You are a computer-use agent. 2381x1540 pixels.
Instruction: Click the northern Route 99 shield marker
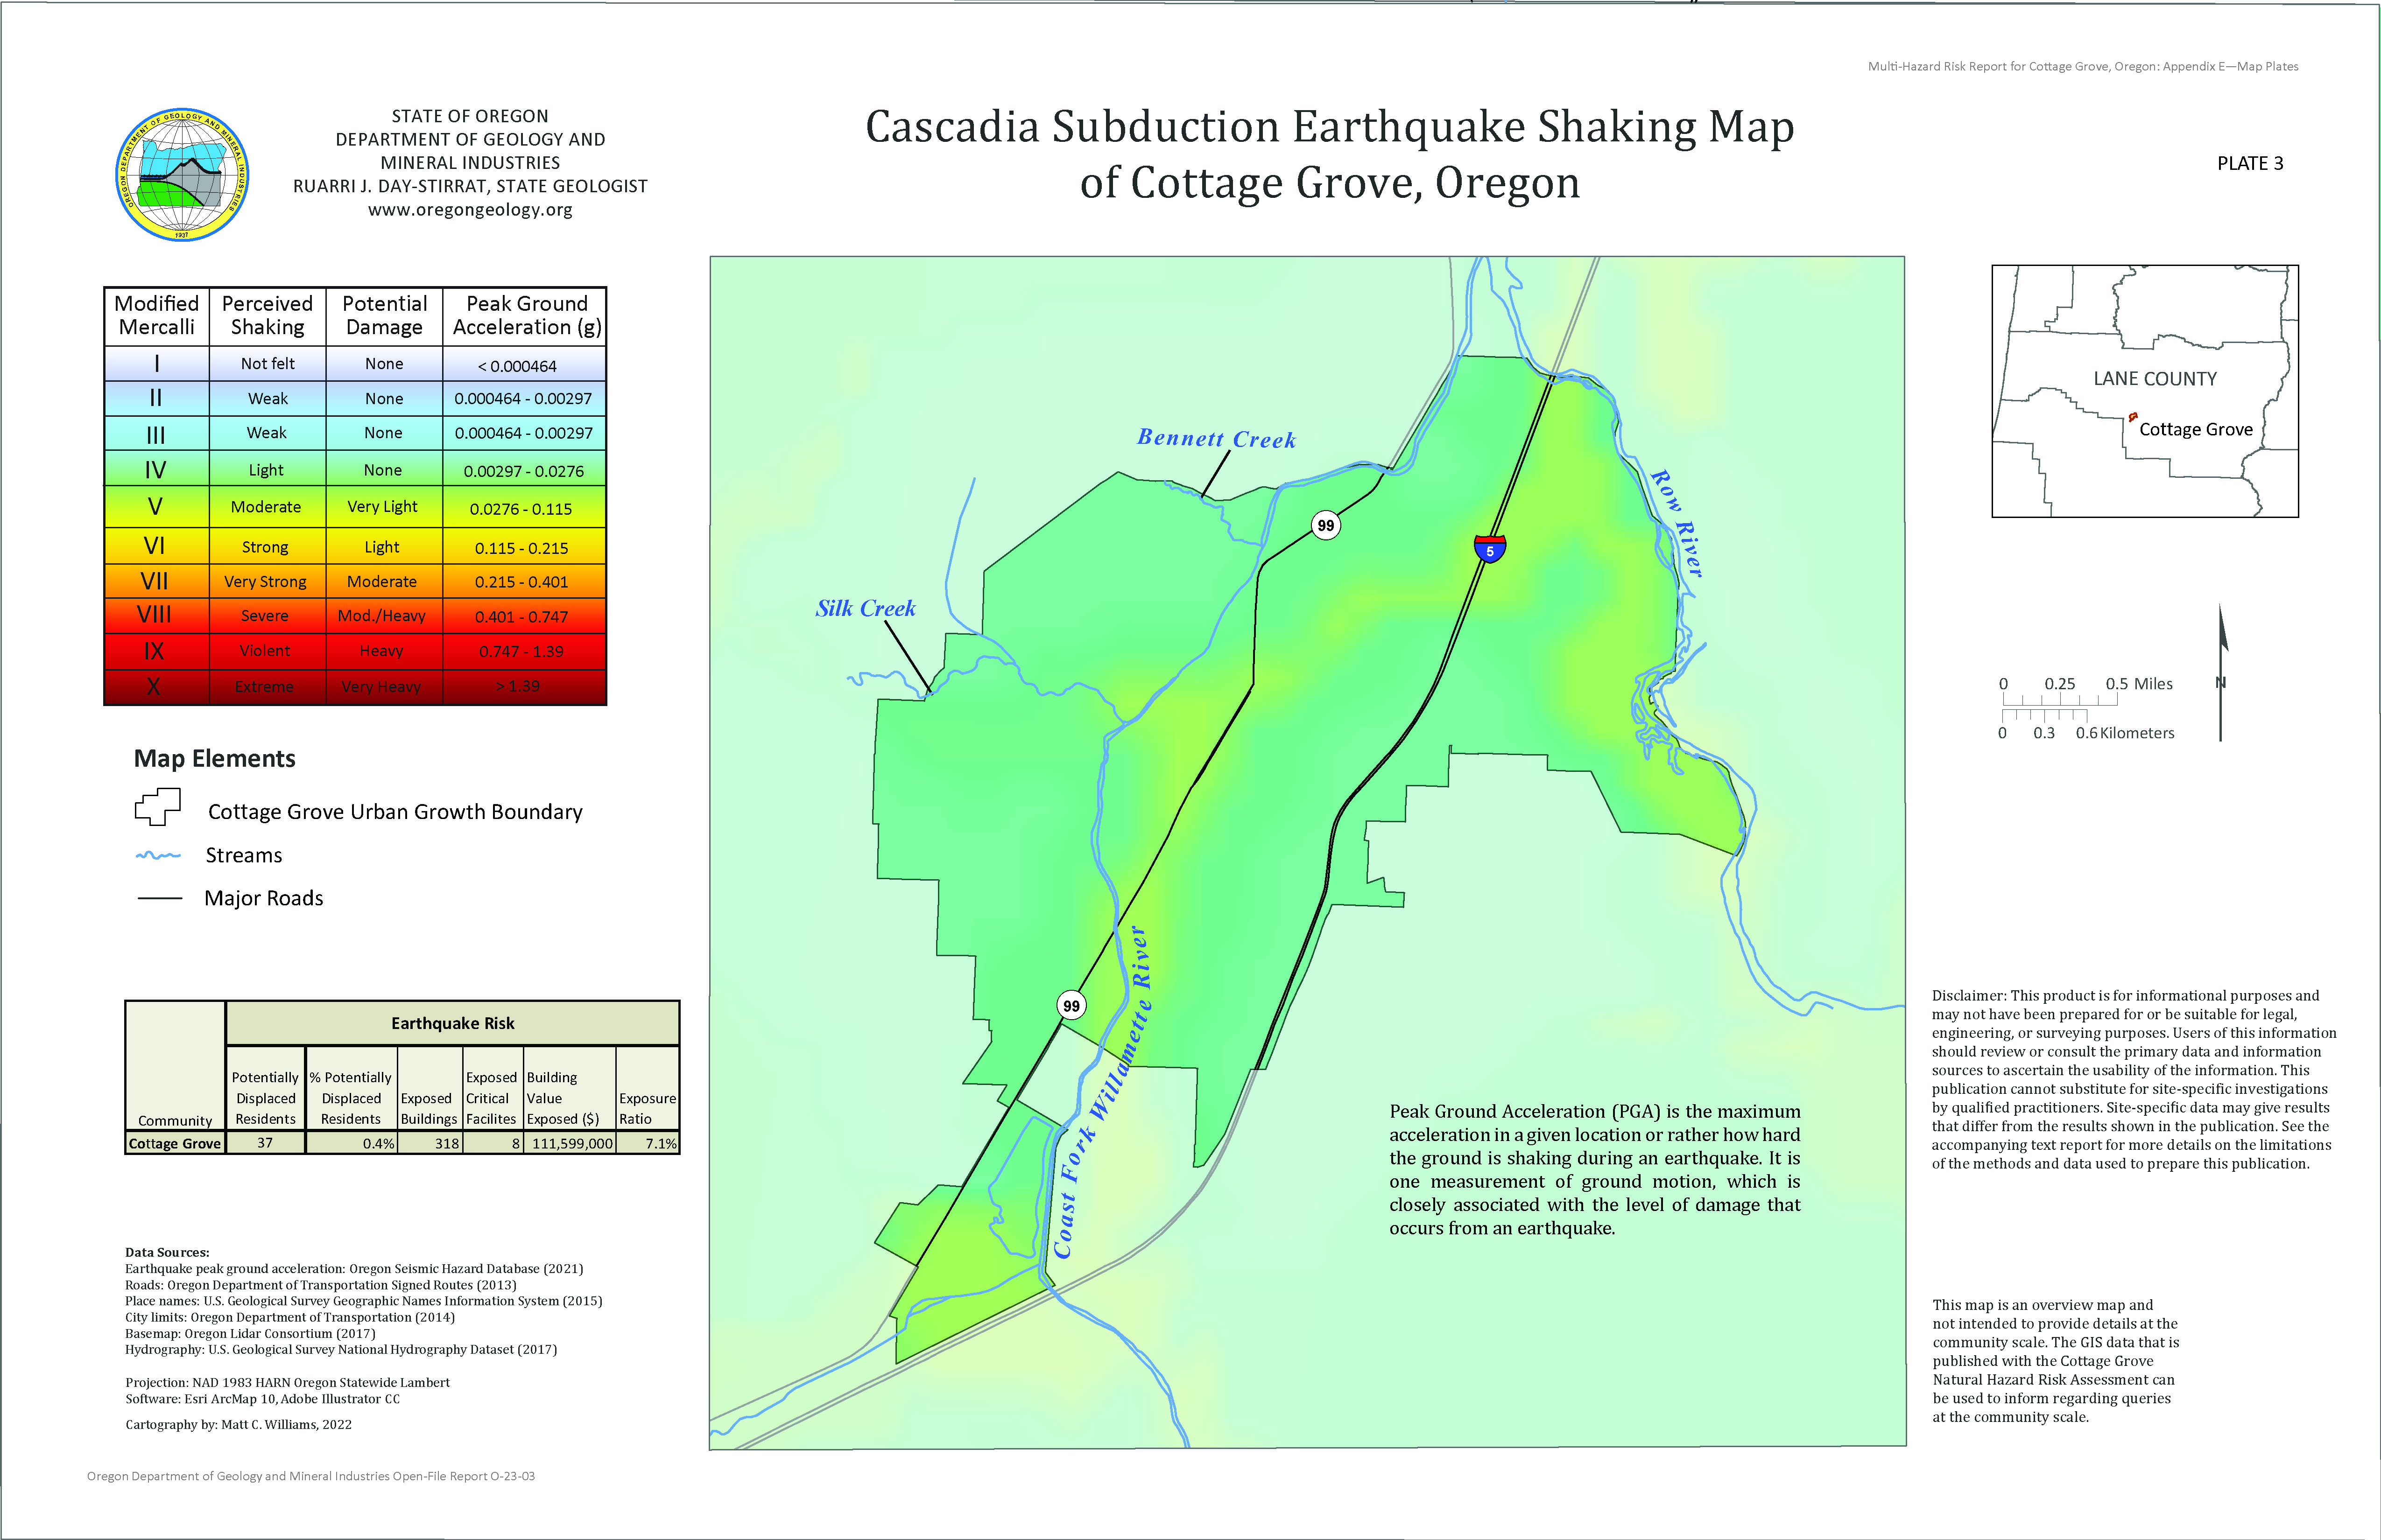pyautogui.click(x=1325, y=525)
